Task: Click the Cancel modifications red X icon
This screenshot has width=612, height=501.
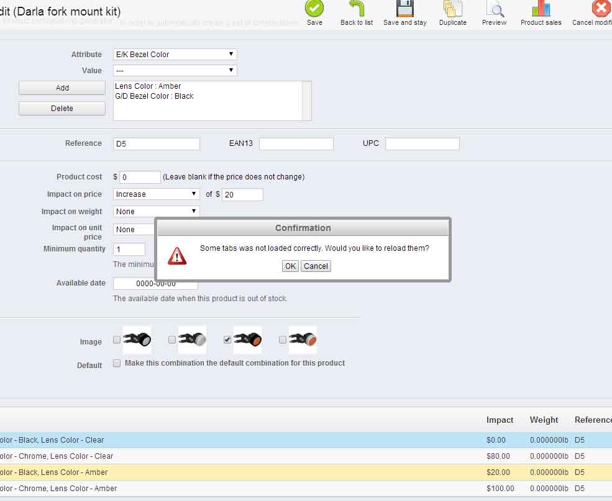Action: [601, 8]
